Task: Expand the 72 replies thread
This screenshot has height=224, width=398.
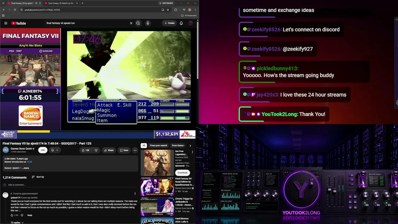Action: point(17,222)
